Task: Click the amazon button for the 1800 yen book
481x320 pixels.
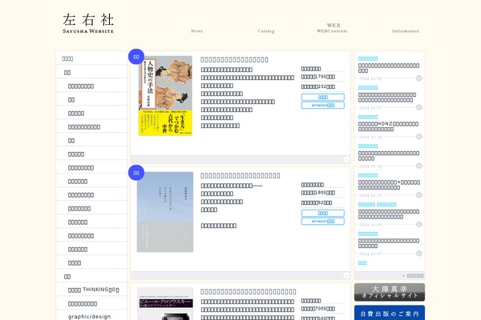Action: point(323,221)
